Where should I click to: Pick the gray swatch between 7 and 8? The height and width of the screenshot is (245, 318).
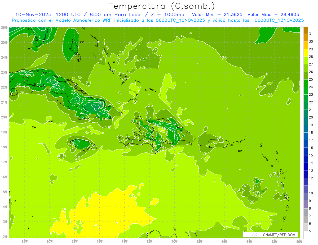tap(306, 212)
